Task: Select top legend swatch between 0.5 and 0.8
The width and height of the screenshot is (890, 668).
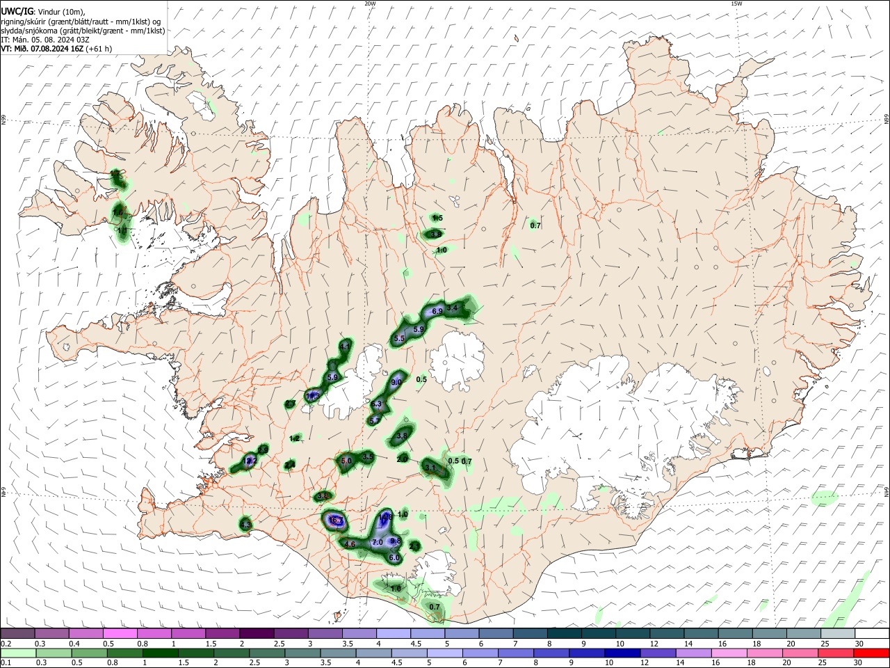Action: point(120,633)
